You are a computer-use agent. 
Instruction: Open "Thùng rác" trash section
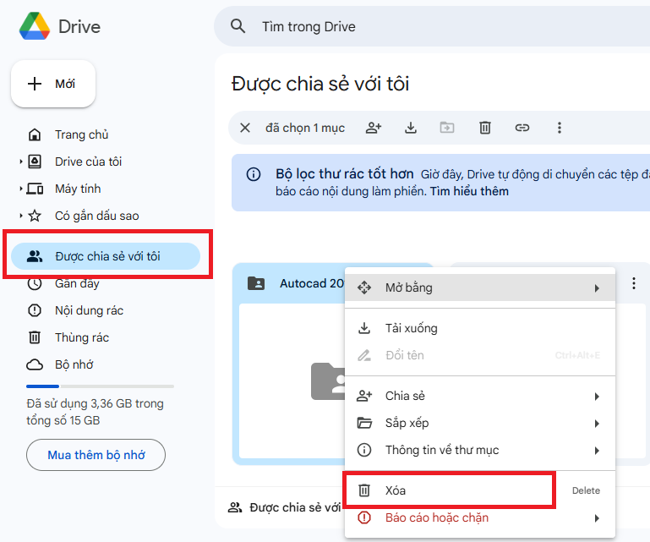82,337
